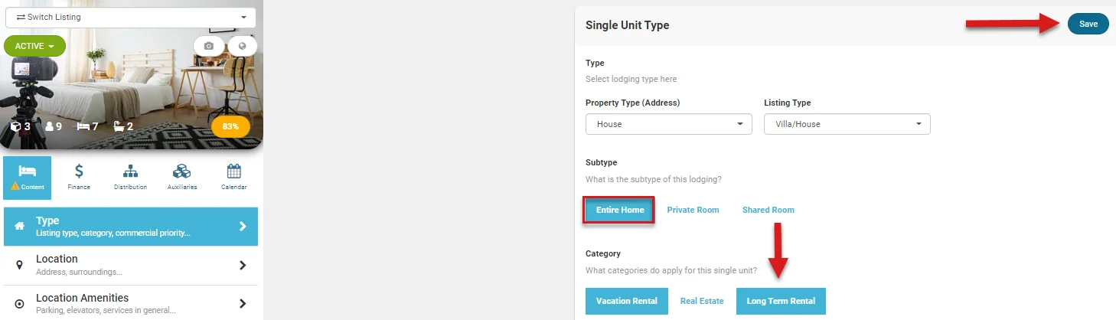Open the Distribution hierarchy icon tab
This screenshot has height=320, width=1116.
[130, 177]
